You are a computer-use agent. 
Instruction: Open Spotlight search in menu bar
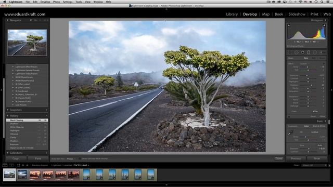click(322, 2)
